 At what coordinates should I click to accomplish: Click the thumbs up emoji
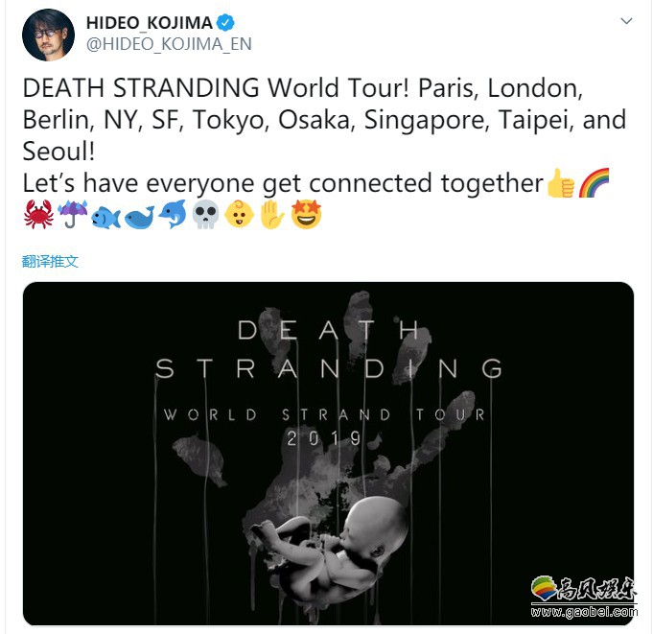point(561,182)
